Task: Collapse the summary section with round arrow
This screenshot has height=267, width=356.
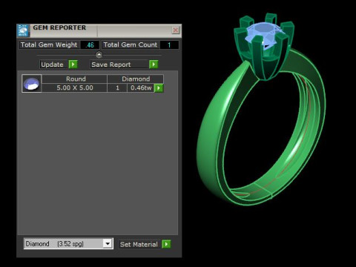Action: pyautogui.click(x=99, y=55)
